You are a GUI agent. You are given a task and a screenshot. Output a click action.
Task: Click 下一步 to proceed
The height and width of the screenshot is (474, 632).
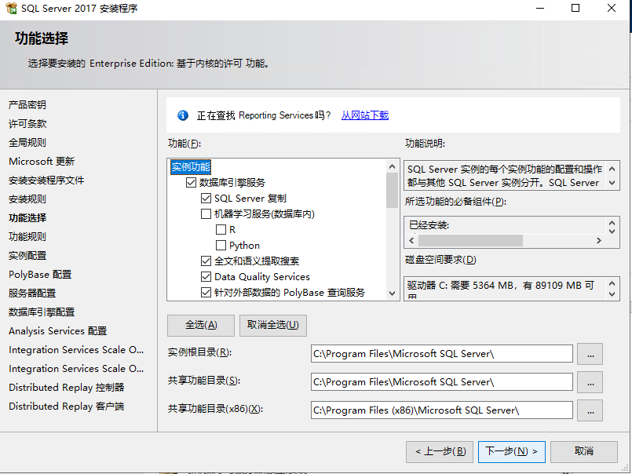511,451
